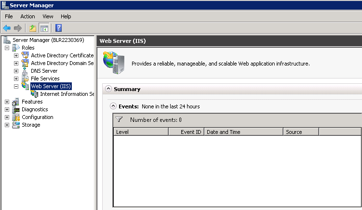
Task: Collapse the Summary section chevron
Action: [108, 89]
